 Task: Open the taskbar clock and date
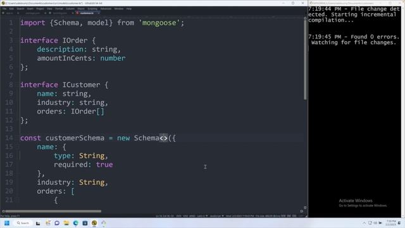(391, 223)
